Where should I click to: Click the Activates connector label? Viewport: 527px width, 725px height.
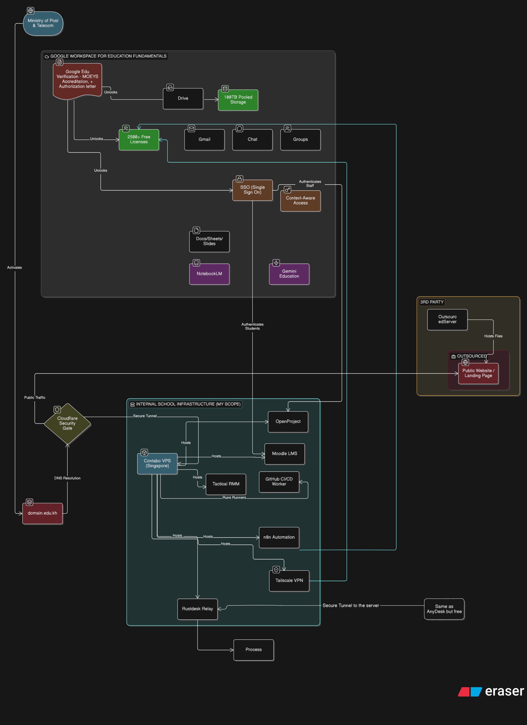[14, 268]
